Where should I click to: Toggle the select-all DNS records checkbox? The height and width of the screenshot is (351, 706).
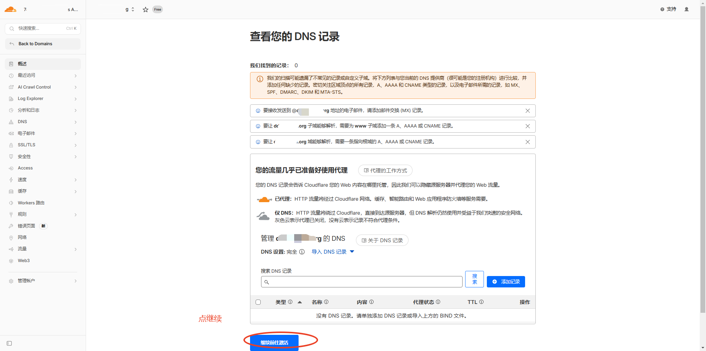pyautogui.click(x=258, y=302)
